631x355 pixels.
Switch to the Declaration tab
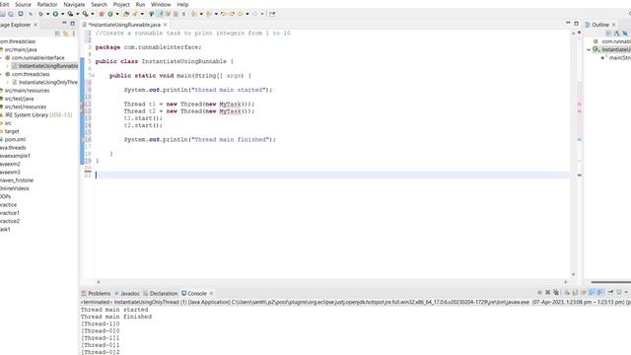tap(160, 294)
